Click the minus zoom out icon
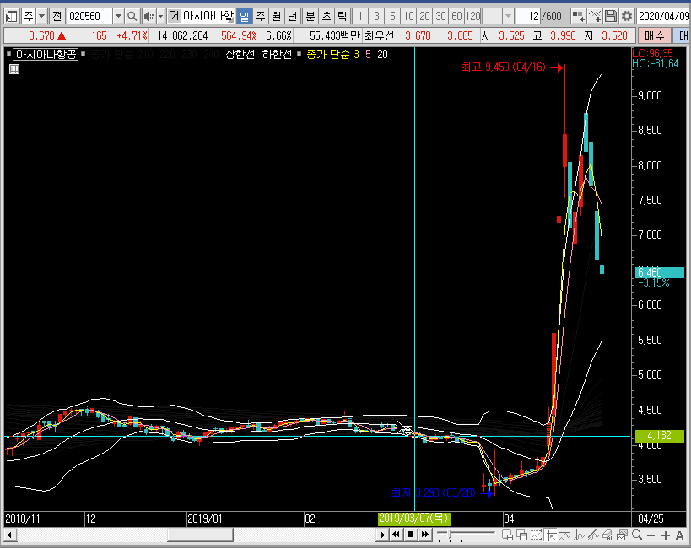The image size is (691, 548). click(651, 535)
